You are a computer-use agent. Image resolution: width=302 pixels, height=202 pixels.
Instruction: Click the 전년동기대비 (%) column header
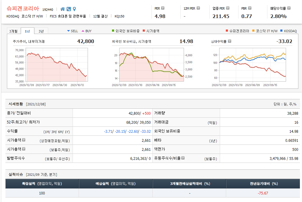263,184
